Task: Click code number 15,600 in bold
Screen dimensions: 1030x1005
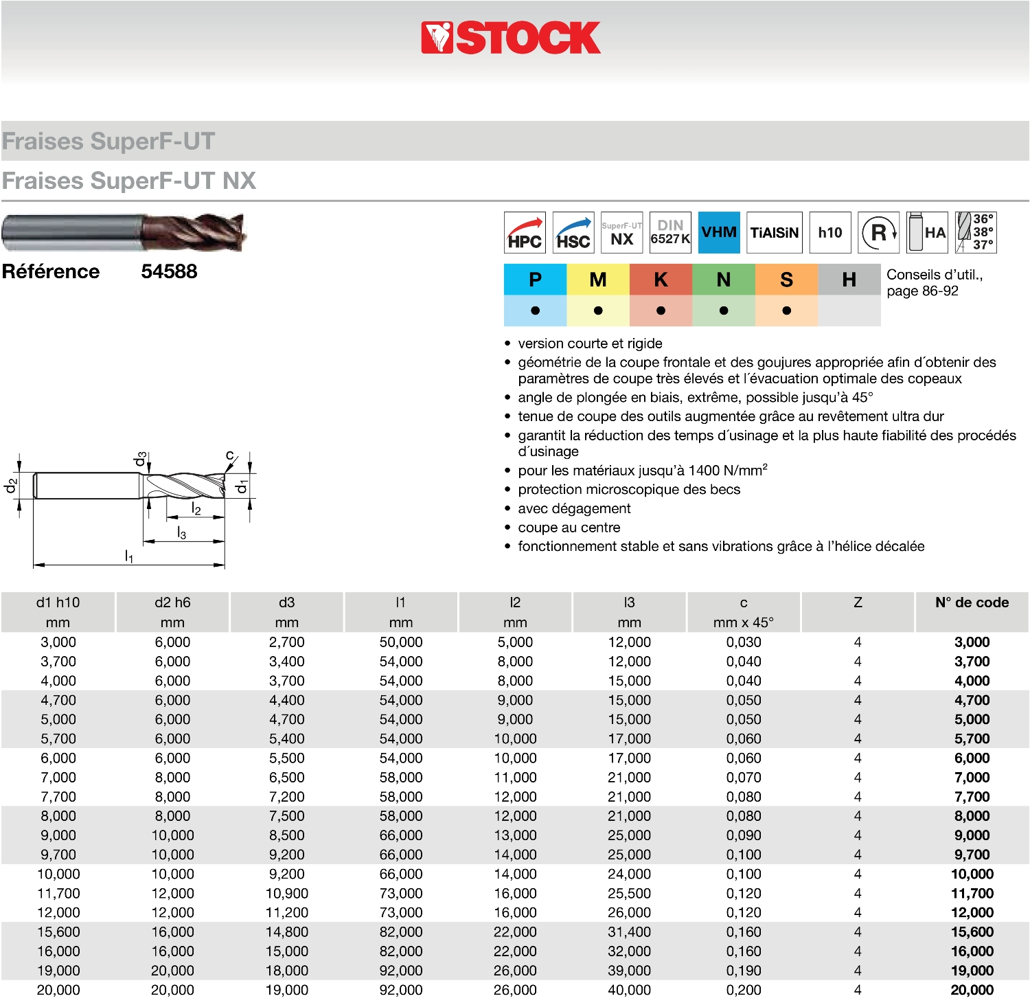Action: coord(972,932)
